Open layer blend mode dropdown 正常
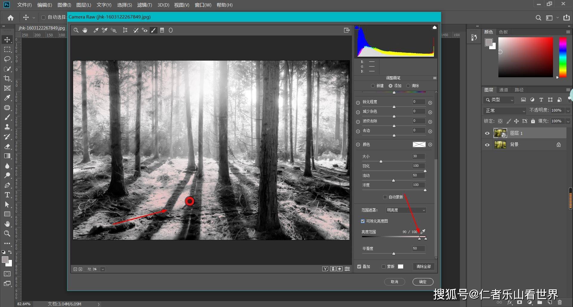 504,111
